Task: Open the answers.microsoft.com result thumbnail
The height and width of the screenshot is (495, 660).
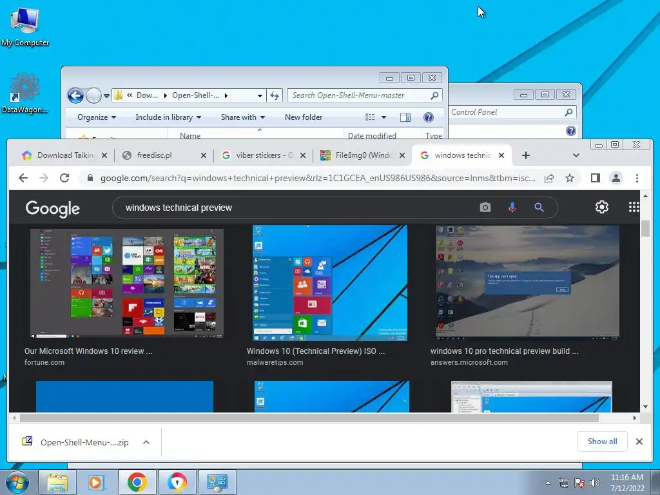Action: pos(527,283)
